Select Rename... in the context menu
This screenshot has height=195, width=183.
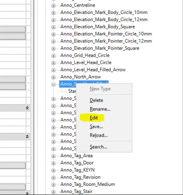(x=100, y=109)
